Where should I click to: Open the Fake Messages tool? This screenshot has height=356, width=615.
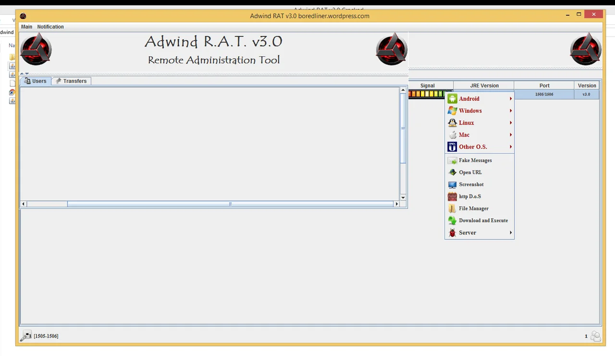pyautogui.click(x=475, y=160)
